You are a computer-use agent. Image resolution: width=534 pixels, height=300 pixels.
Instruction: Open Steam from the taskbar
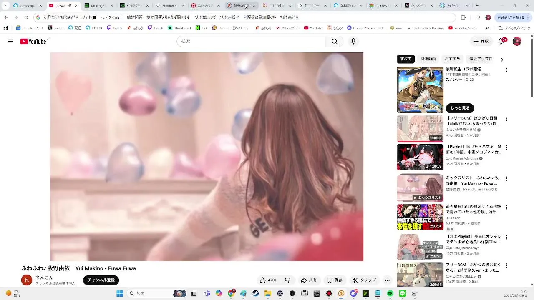pyautogui.click(x=255, y=293)
